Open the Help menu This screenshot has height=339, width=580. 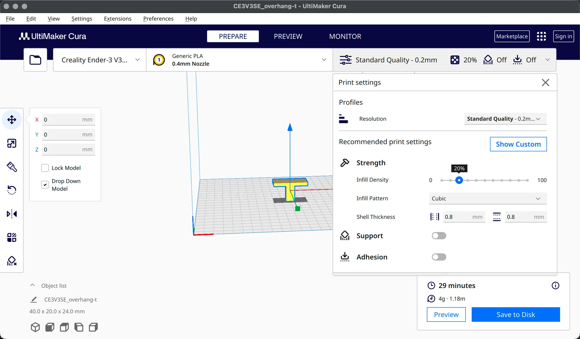tap(191, 19)
